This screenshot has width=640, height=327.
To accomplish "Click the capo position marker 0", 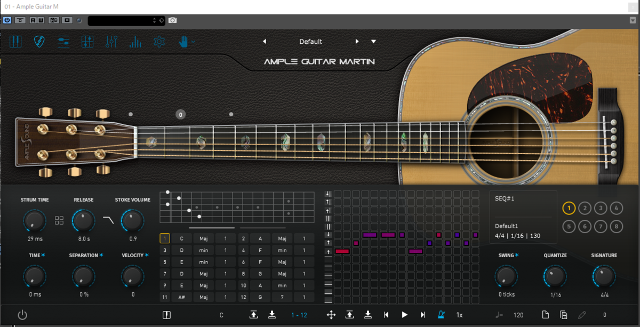I will click(x=181, y=114).
